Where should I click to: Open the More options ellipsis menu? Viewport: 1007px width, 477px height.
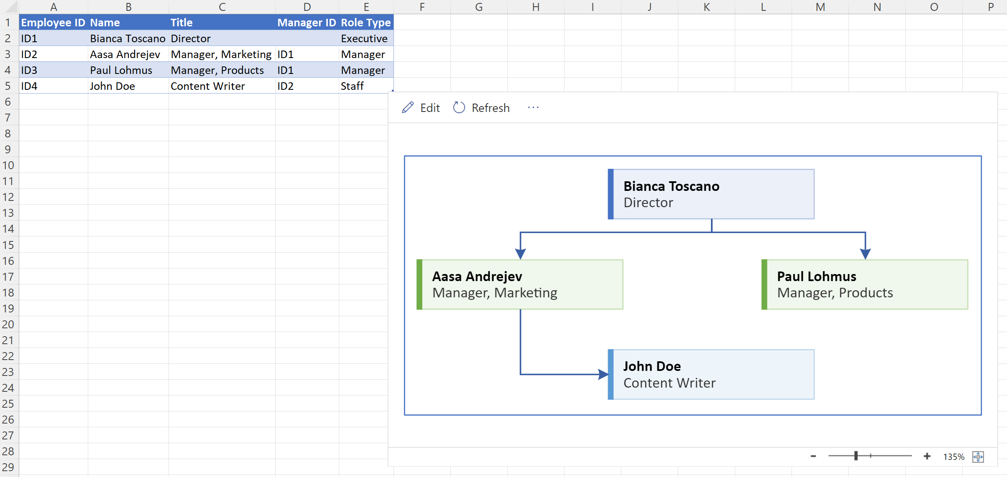tap(533, 107)
